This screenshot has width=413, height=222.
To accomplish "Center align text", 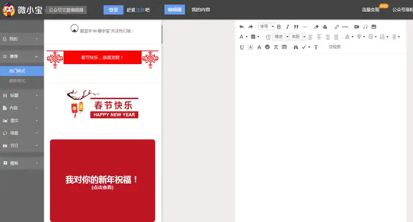I will click(319, 37).
